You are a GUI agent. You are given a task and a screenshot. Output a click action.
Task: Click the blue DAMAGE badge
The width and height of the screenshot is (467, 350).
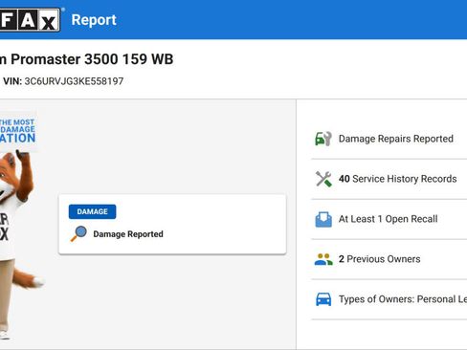(92, 211)
